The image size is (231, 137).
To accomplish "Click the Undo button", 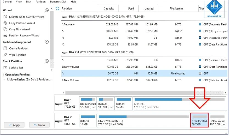I will click(x=39, y=125).
